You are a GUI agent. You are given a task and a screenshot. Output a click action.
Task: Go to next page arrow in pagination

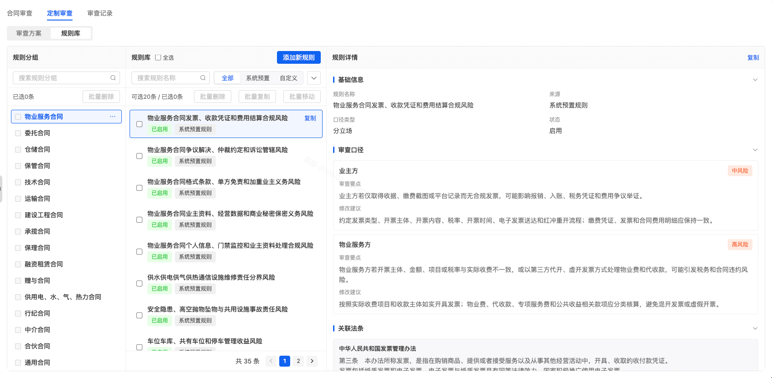(312, 361)
